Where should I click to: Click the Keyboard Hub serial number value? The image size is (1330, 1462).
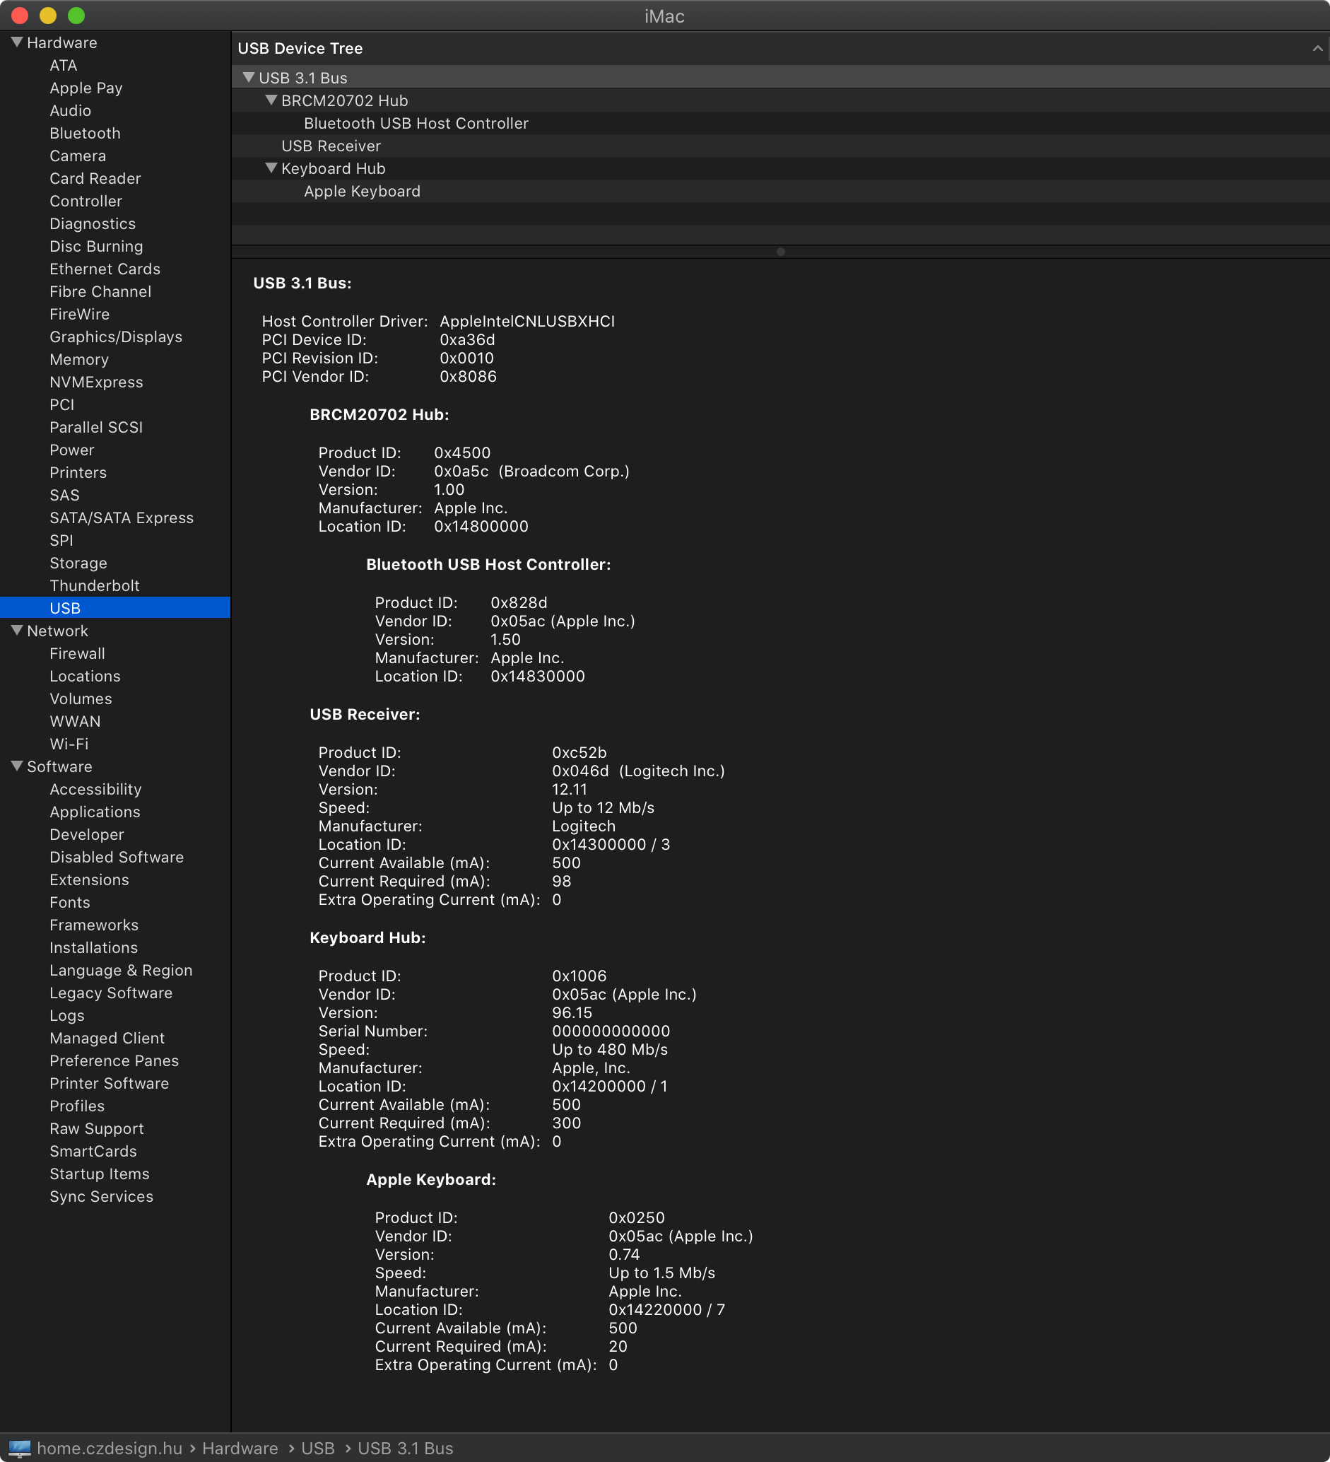click(611, 1031)
